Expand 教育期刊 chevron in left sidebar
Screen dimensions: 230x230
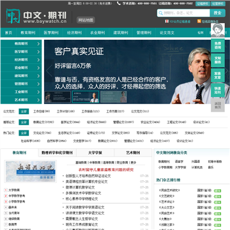coord(38,44)
